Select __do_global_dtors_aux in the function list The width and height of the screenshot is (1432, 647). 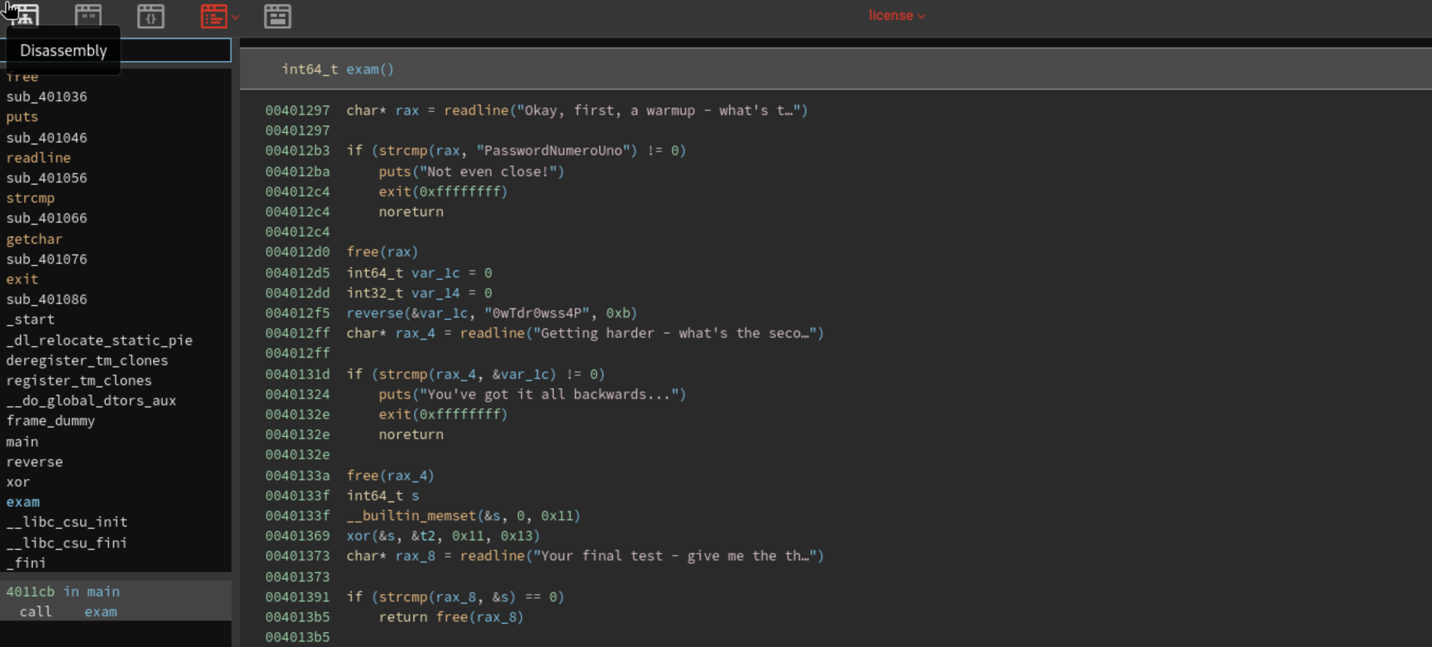(91, 401)
